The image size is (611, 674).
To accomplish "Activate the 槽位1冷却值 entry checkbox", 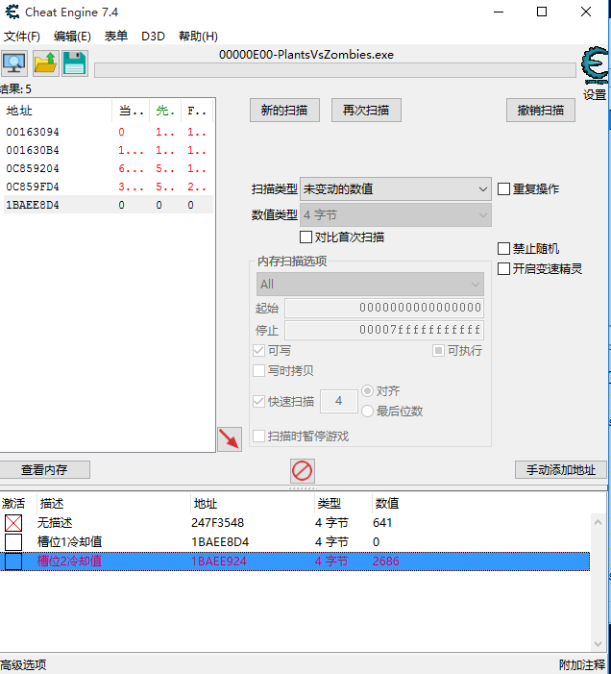I will pyautogui.click(x=13, y=542).
